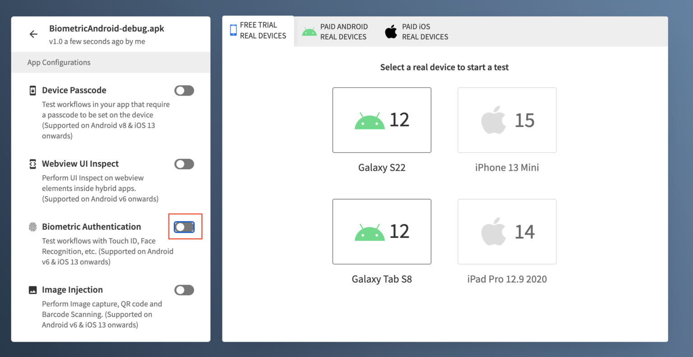Enable the Device Passcode toggle
The height and width of the screenshot is (357, 693).
click(x=184, y=91)
